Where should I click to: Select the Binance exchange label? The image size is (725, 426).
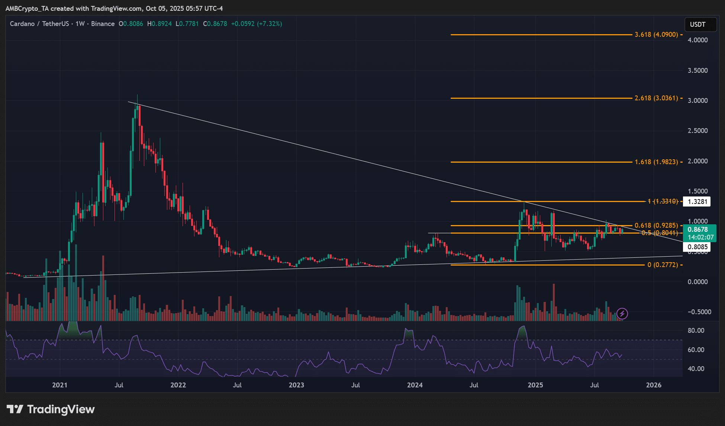tap(103, 24)
